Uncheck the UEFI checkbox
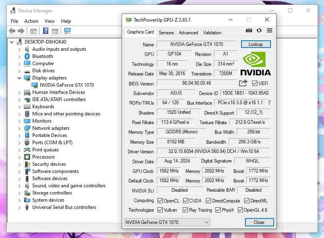 pos(254,83)
